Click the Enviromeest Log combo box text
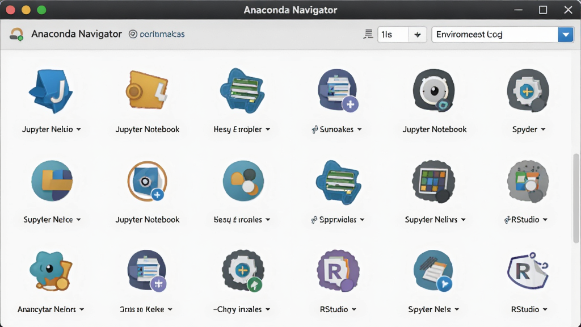The width and height of the screenshot is (581, 327). (x=469, y=35)
